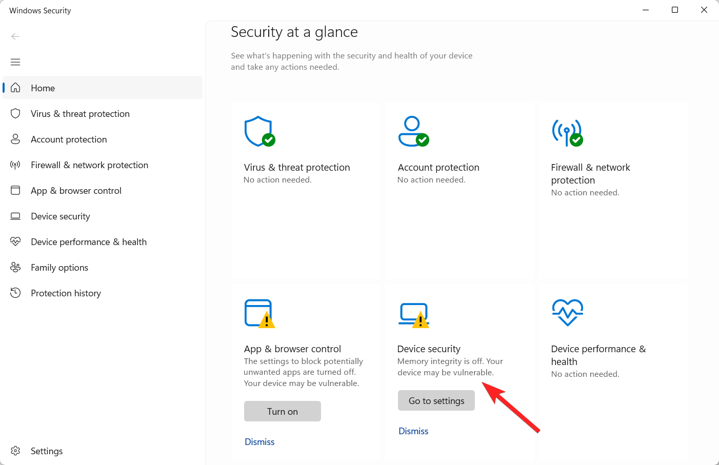719x465 pixels.
Task: Select Home in the navigation pane
Action: (x=43, y=88)
